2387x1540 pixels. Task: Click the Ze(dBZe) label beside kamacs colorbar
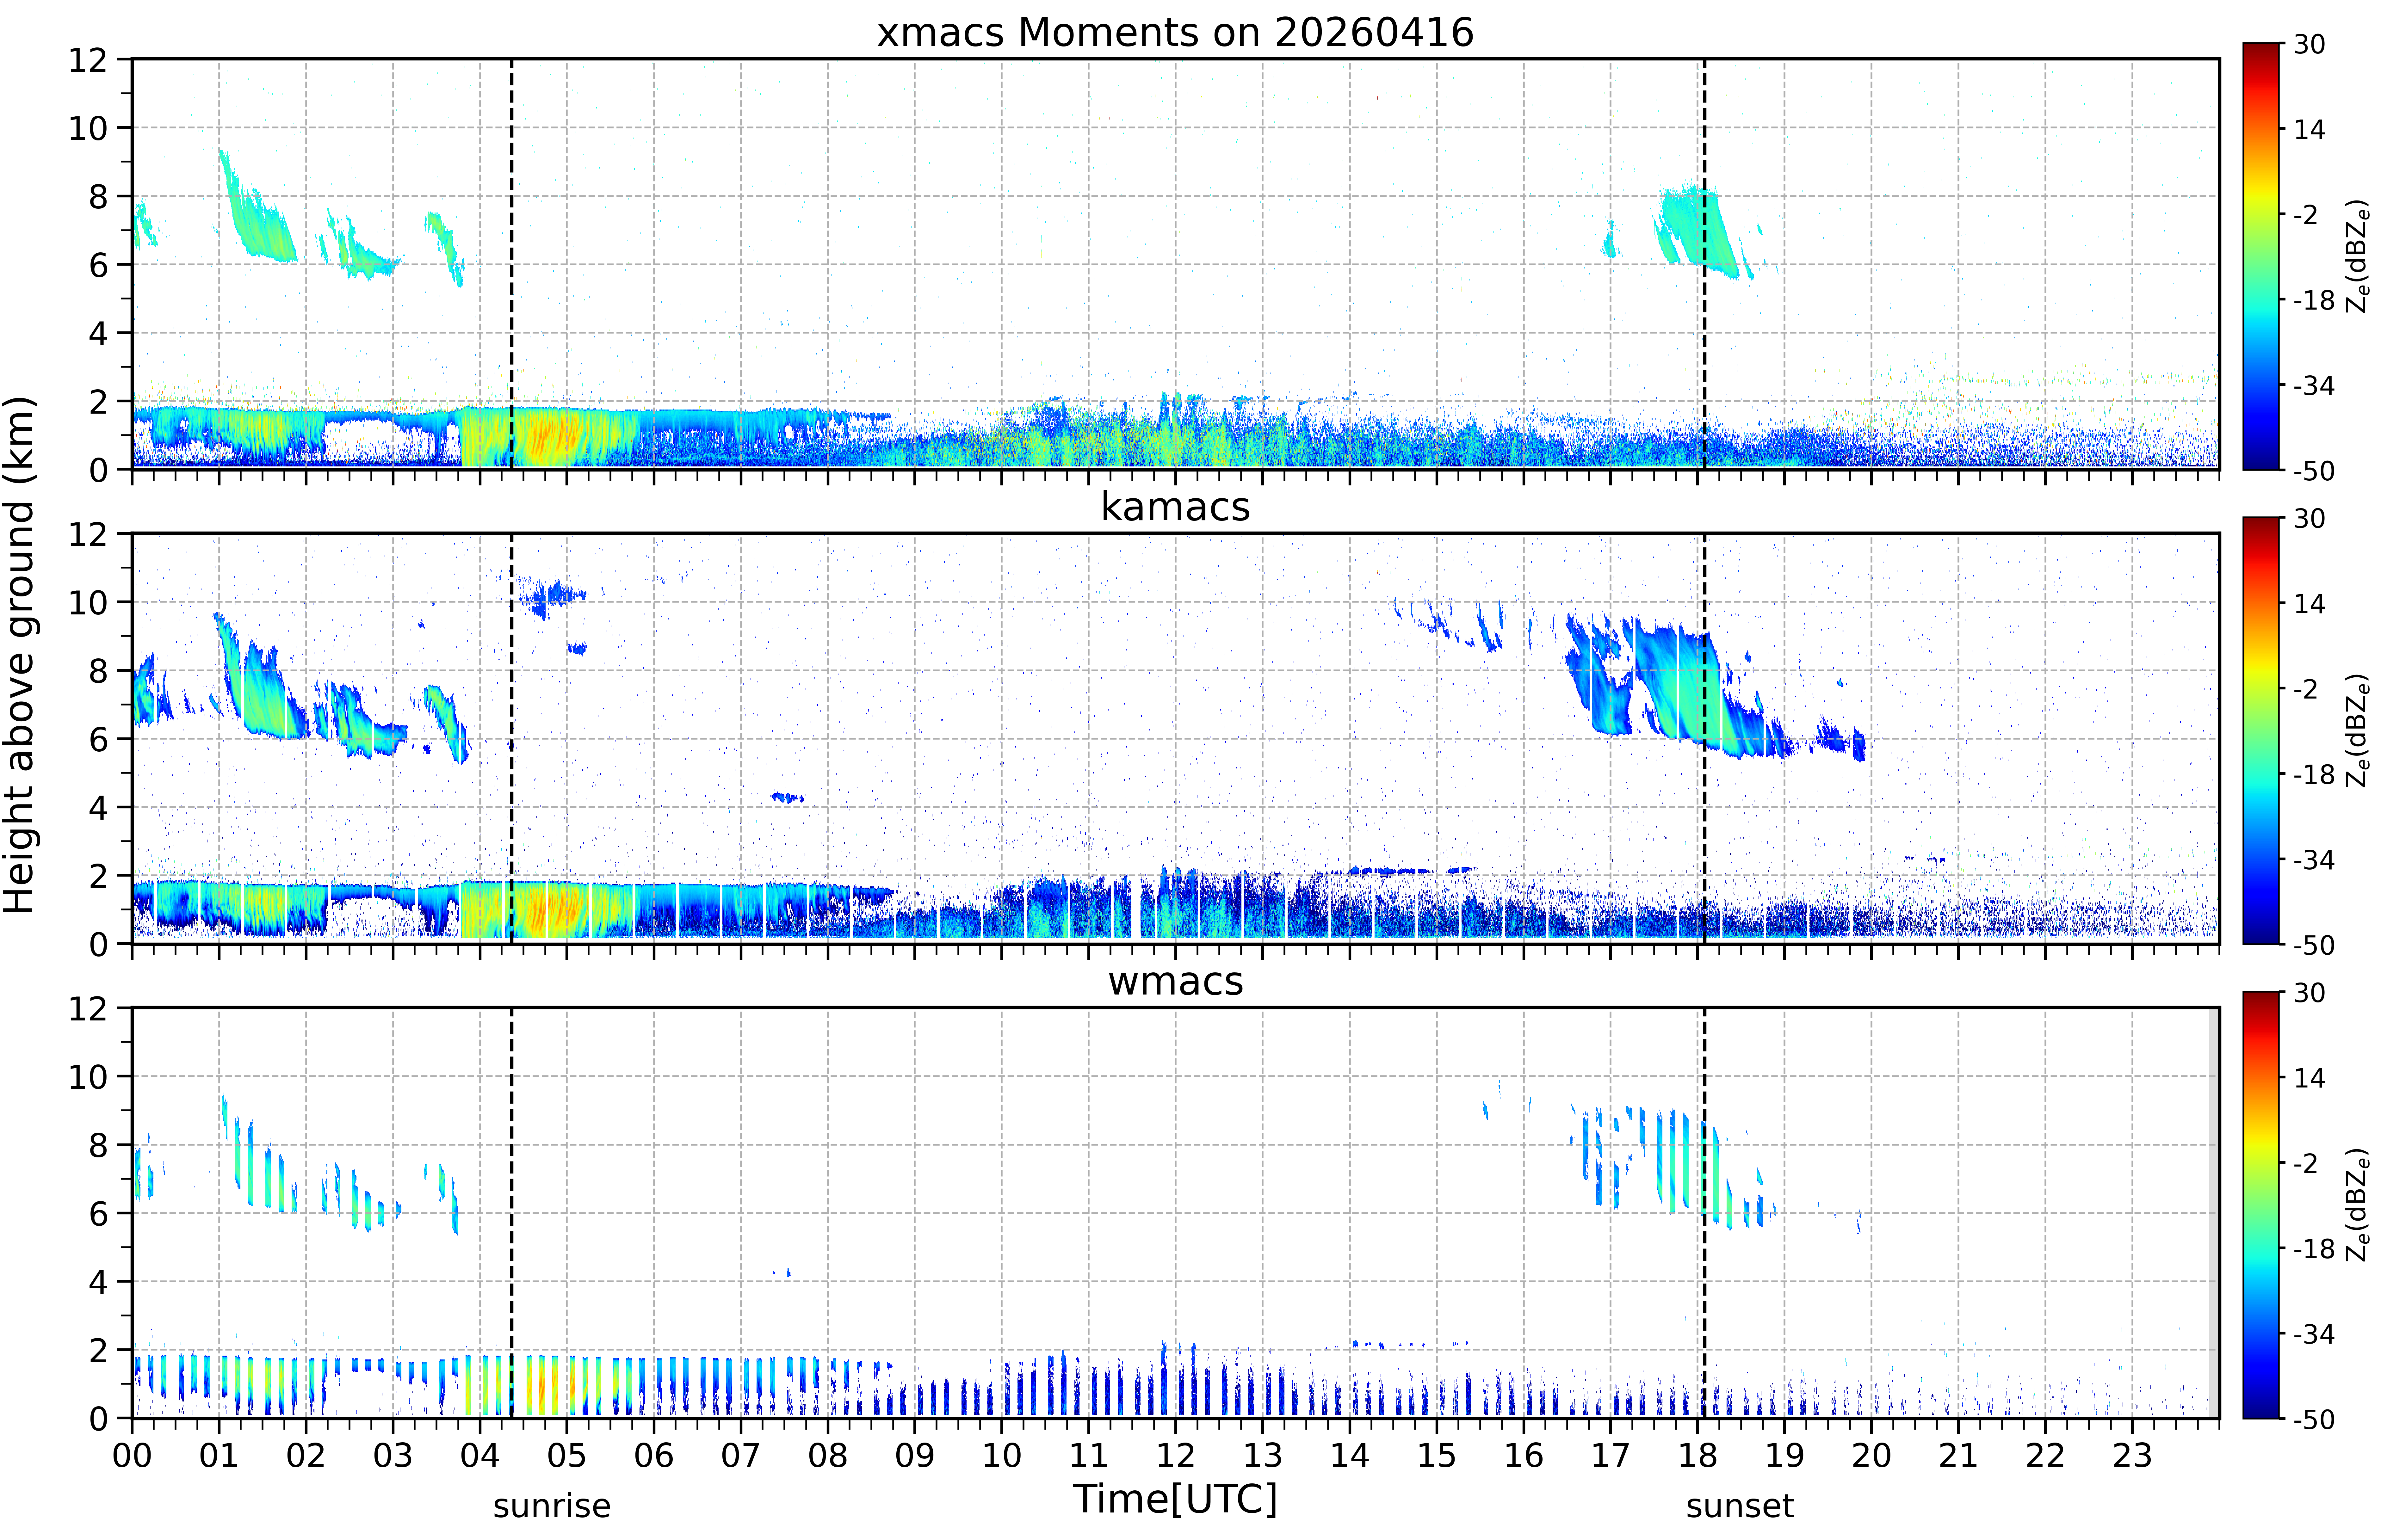click(2358, 730)
